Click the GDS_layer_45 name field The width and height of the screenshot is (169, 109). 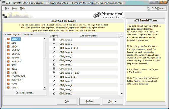(x=88, y=85)
